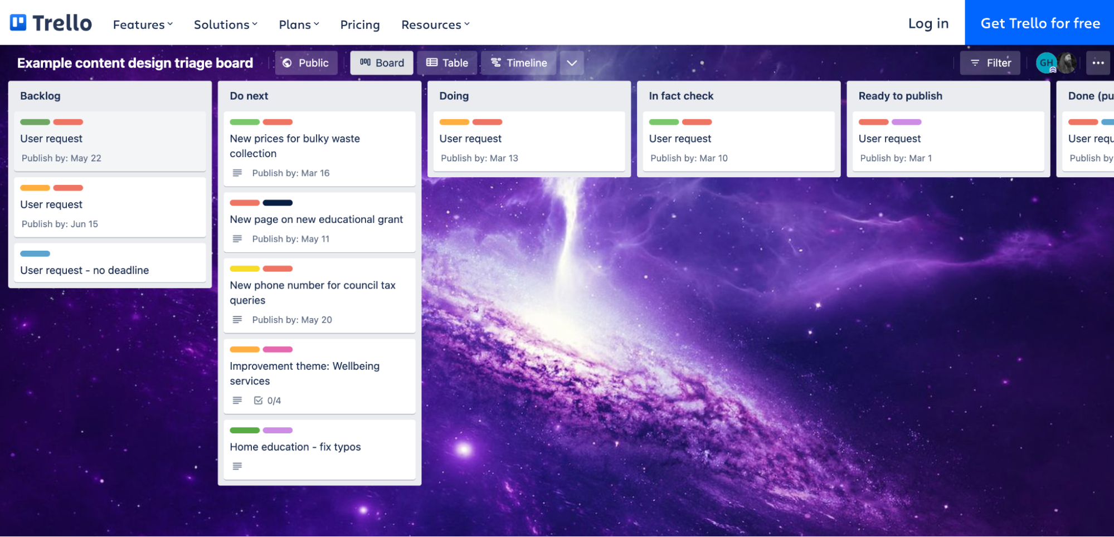Click the description icon on New prices card
Screen dimensions: 1114x537
[x=237, y=173]
